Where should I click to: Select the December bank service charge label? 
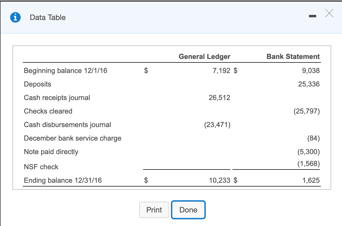coord(72,138)
